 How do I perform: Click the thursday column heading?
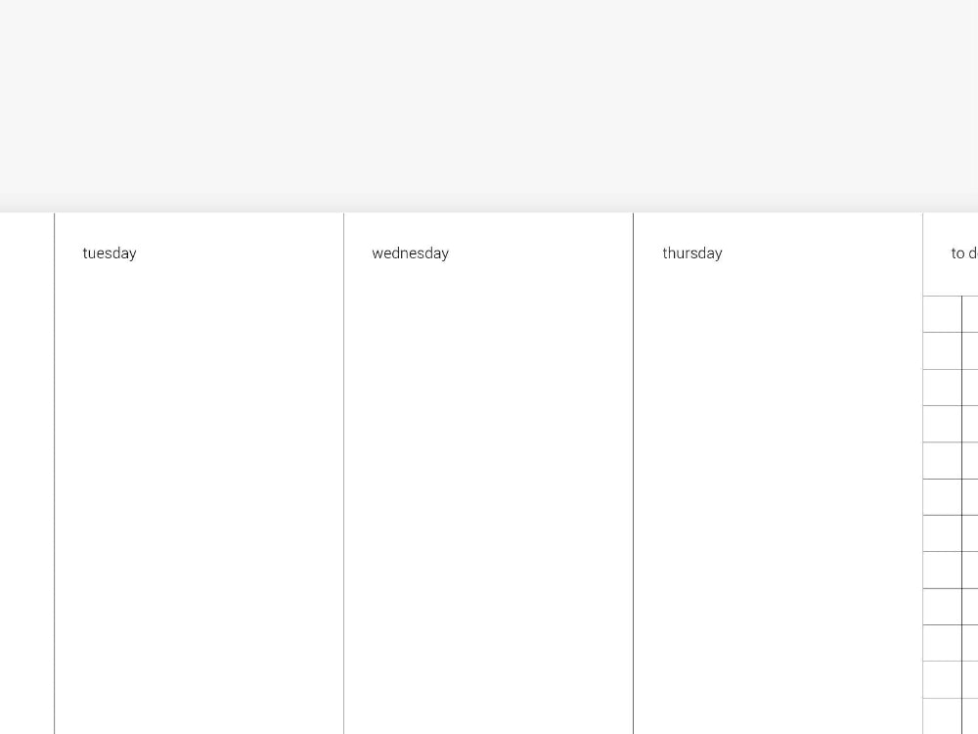click(691, 253)
